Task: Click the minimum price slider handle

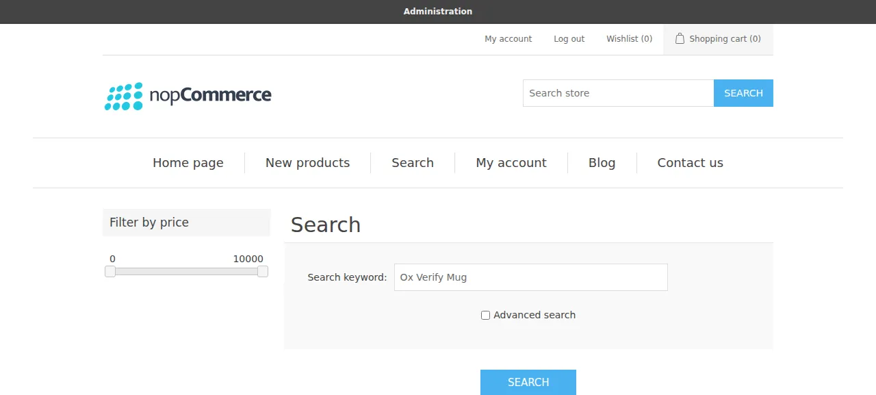Action: click(110, 272)
